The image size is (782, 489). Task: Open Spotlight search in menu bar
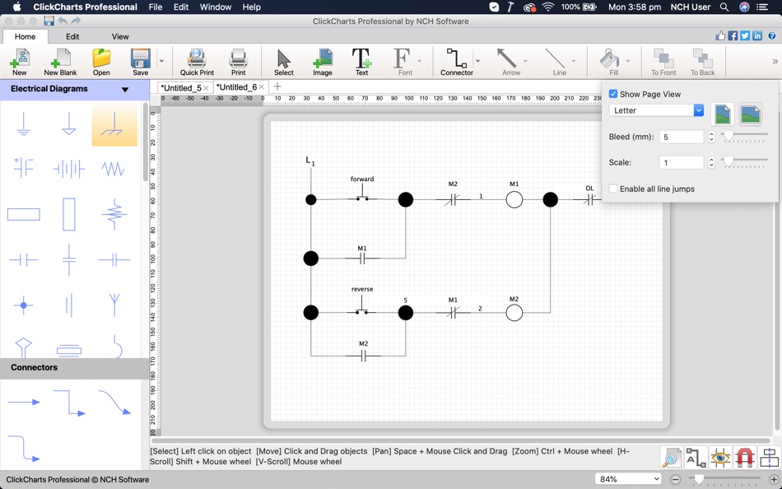724,7
